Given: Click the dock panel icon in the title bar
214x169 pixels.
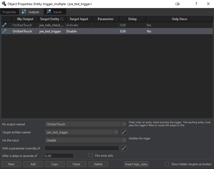Looking at the screenshot, I should (x=178, y=4).
